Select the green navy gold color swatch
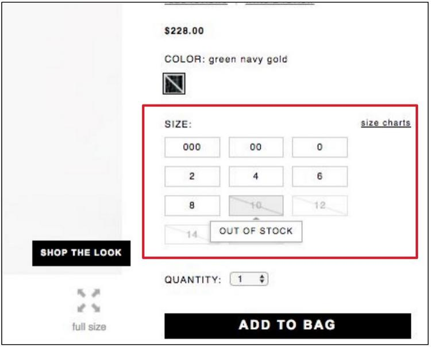431x347 pixels. (x=173, y=84)
